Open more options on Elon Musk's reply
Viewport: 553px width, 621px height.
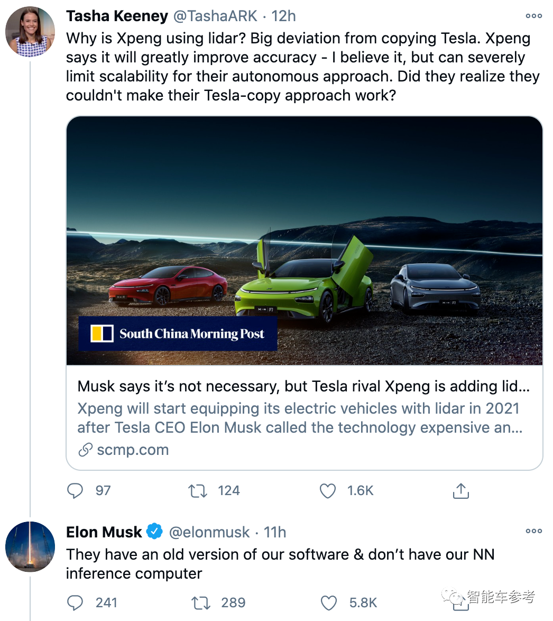coord(533,531)
